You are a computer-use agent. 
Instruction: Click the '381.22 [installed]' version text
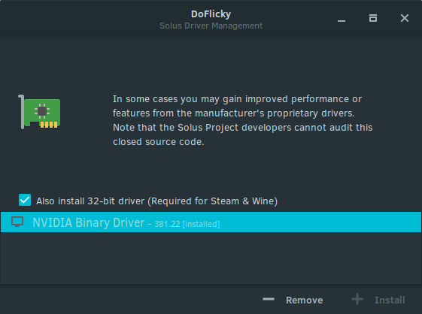(x=187, y=224)
